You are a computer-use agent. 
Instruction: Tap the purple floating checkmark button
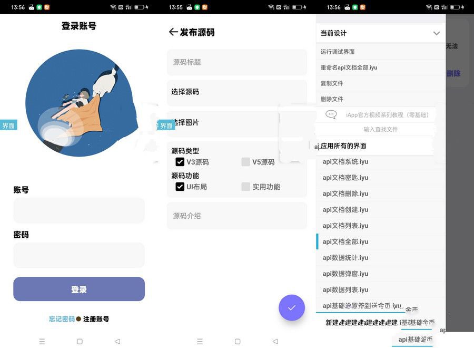pyautogui.click(x=292, y=307)
